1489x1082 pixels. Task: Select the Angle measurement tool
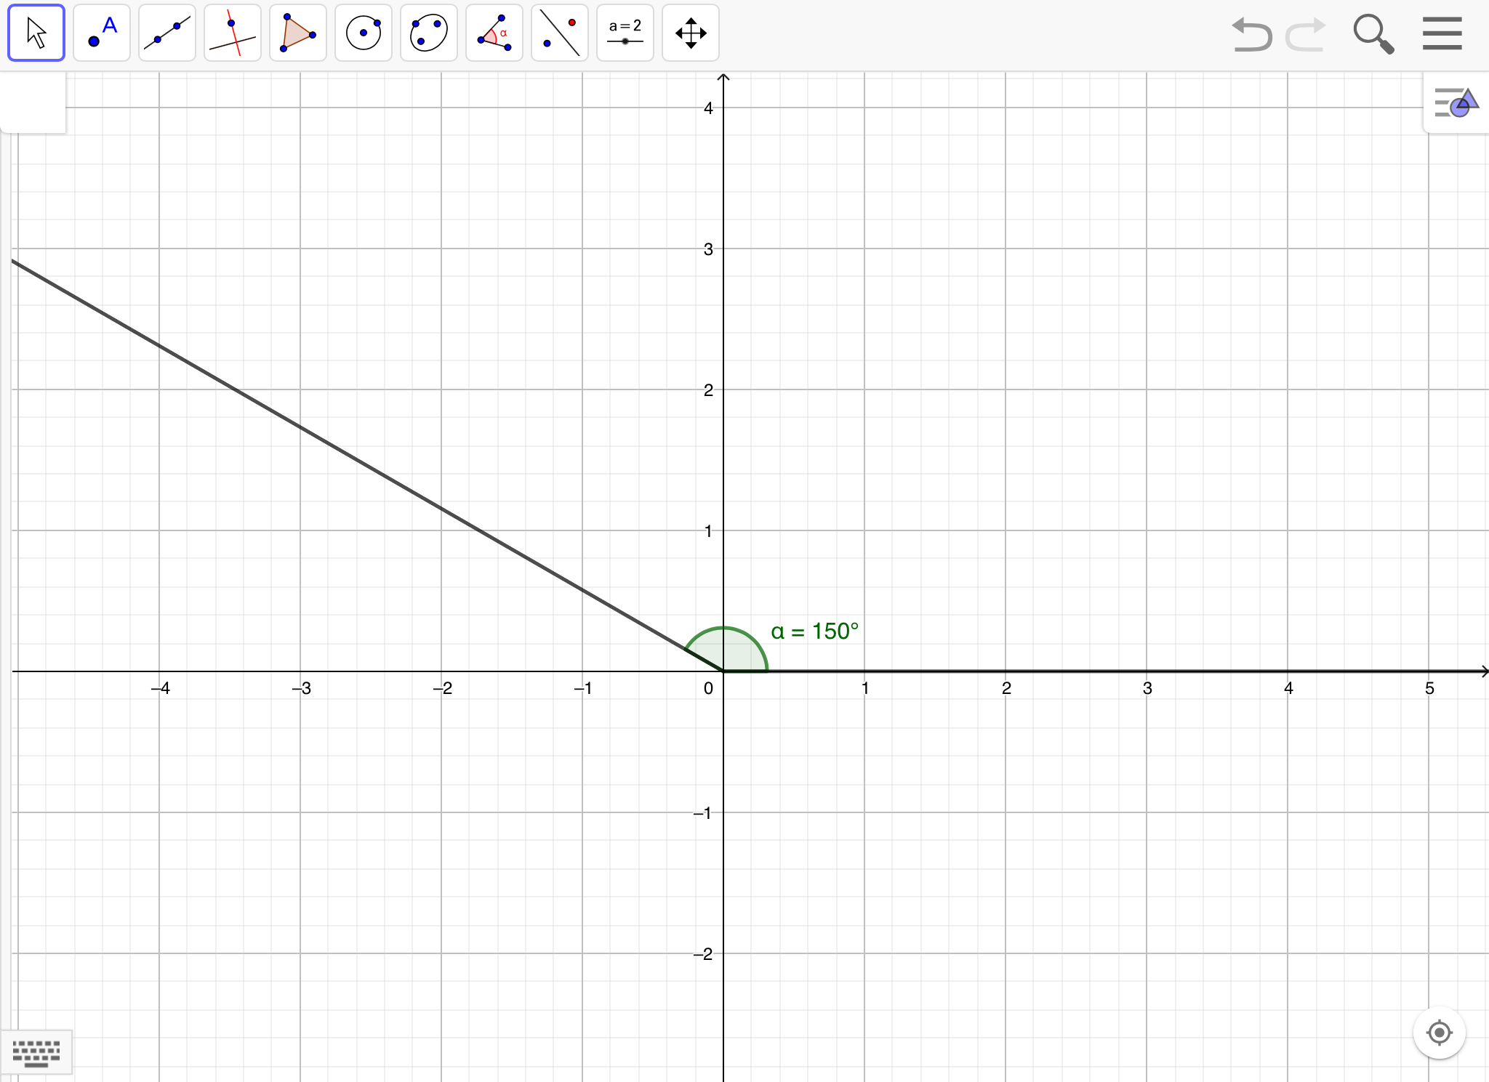pos(494,33)
